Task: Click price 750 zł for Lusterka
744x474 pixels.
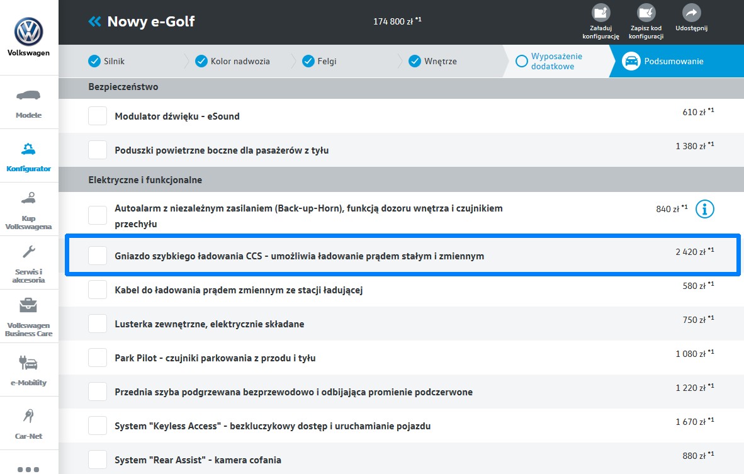Action: pos(698,320)
